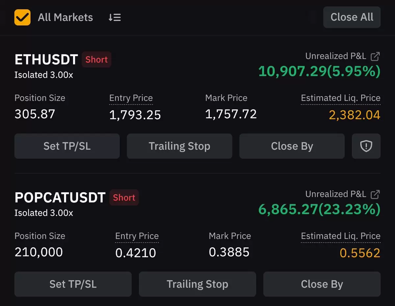Select Close By for POPCATUSDT
Screen dimensions: 395x306
coord(322,284)
